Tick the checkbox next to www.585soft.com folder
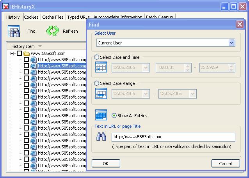This screenshot has height=178, width=249. (20, 53)
